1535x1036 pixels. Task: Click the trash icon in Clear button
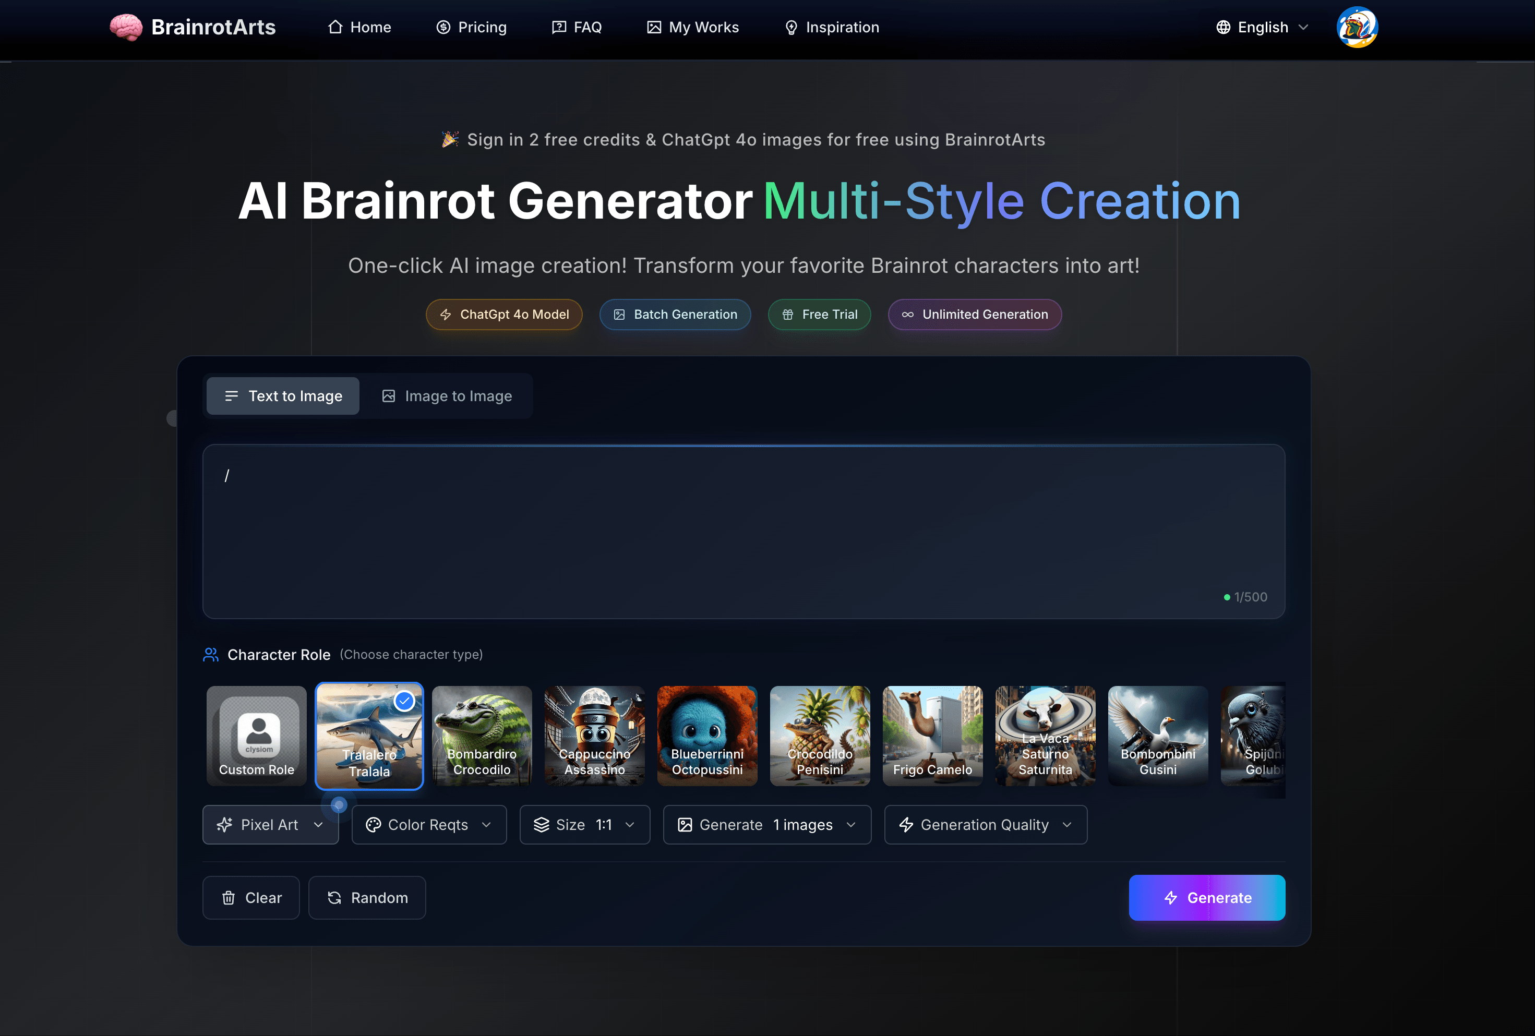click(228, 897)
